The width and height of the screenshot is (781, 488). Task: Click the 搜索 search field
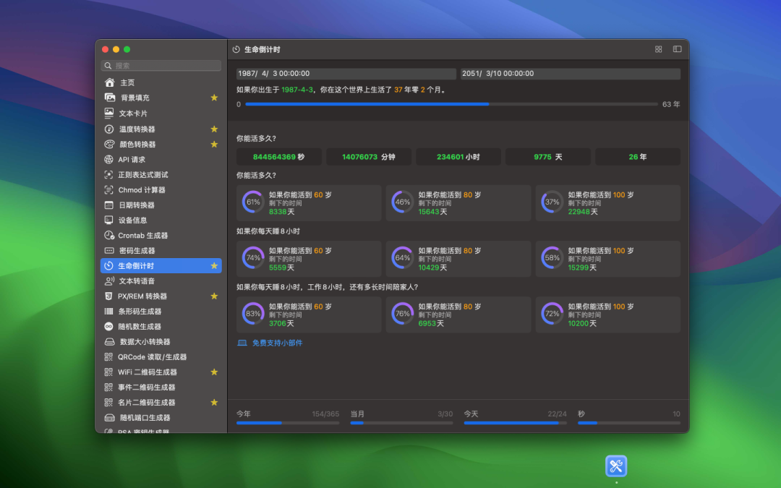point(161,65)
